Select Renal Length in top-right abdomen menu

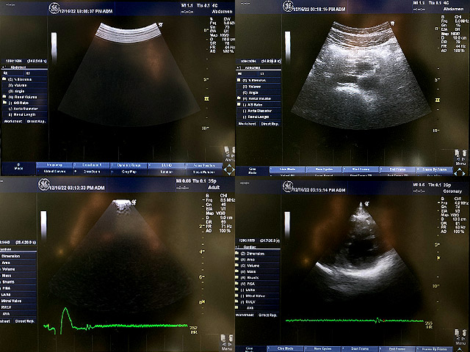coord(258,117)
